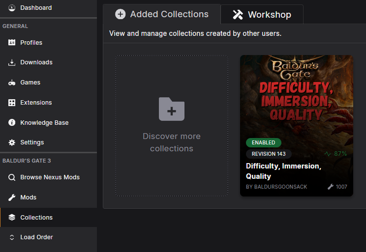This screenshot has height=252, width=366.
Task: Click the Extensions puzzle icon
Action: [x=12, y=103]
